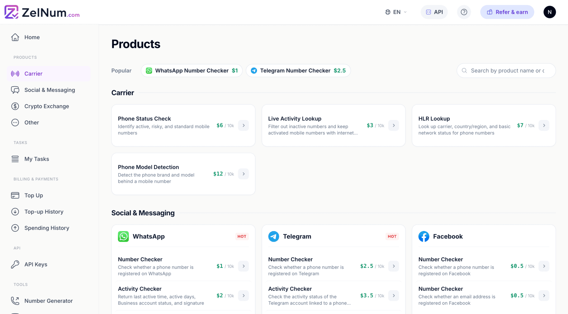Screen dimensions: 568x314
Task: Open the Number Generator phone icon
Action: (x=15, y=301)
